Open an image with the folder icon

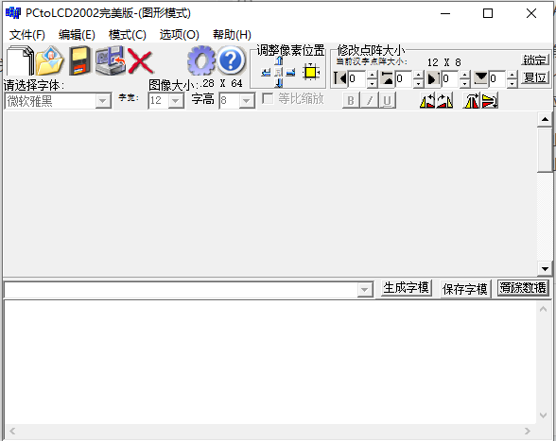49,60
